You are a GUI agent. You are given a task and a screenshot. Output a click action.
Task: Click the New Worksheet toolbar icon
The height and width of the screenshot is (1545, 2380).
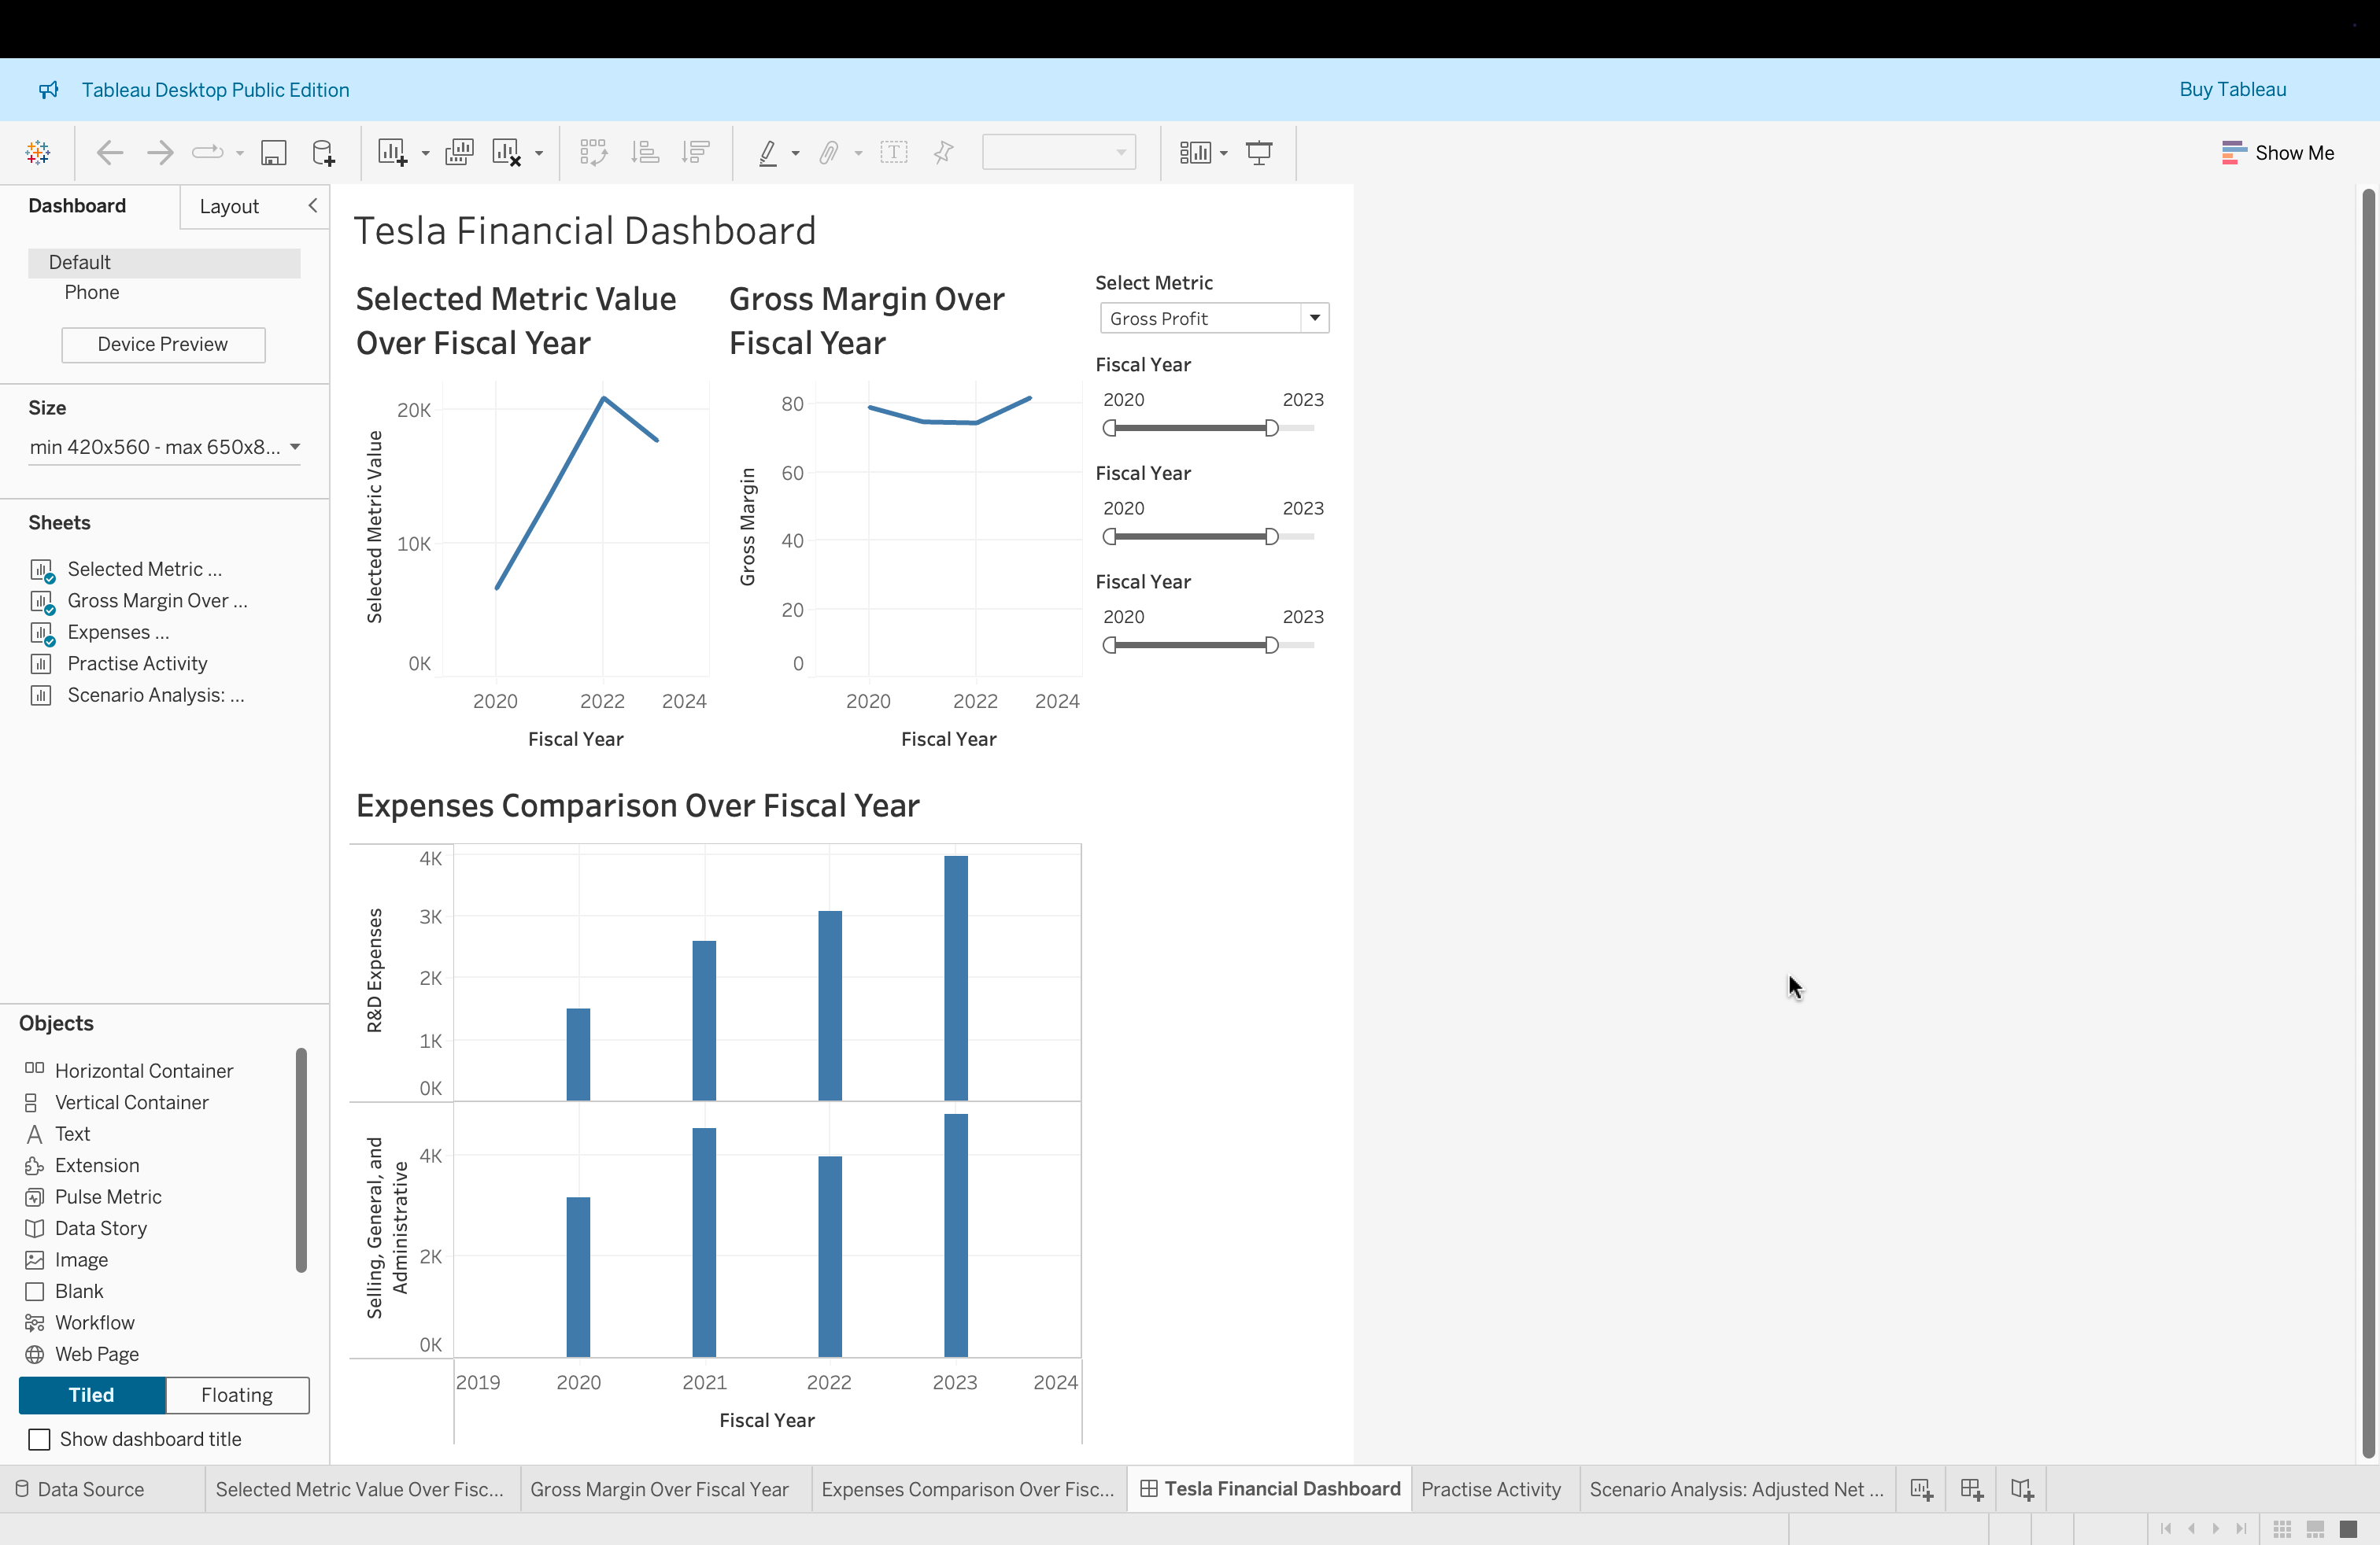(x=391, y=152)
